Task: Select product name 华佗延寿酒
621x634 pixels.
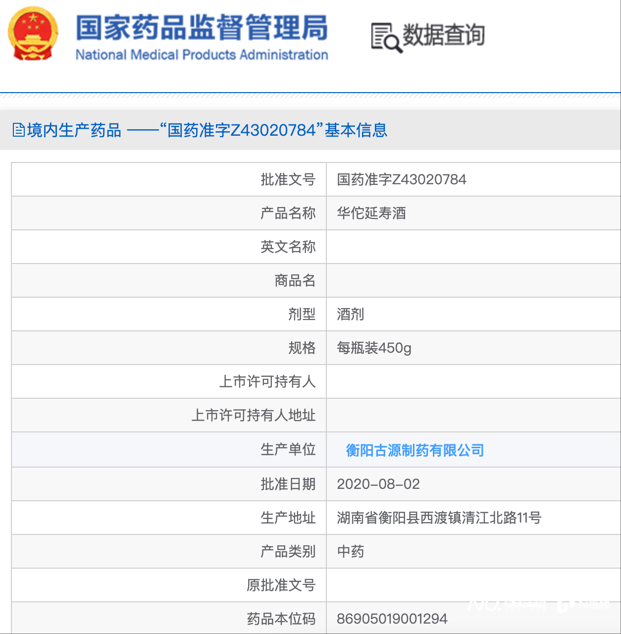Action: [371, 213]
